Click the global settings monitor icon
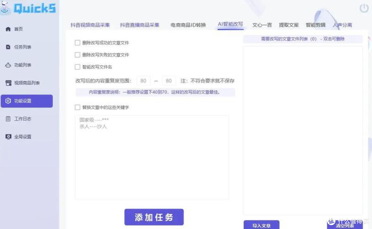Viewport: 372px width, 229px height. tap(8, 137)
